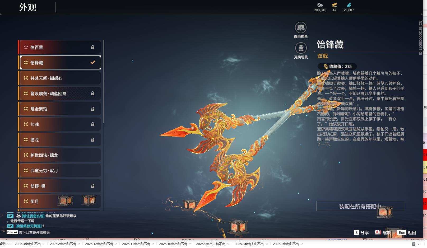The width and height of the screenshot is (427, 248).
Task: Toggle the checkmark on the 饴锋藏 skin
Action: click(92, 62)
